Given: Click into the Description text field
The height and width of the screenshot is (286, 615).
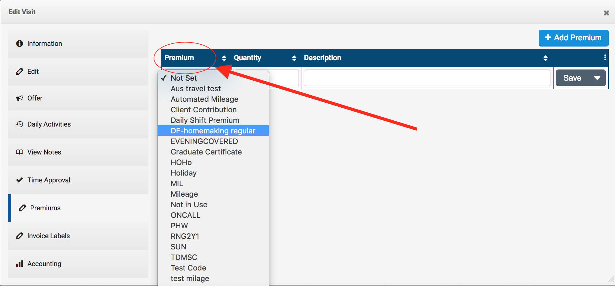Looking at the screenshot, I should [x=427, y=78].
